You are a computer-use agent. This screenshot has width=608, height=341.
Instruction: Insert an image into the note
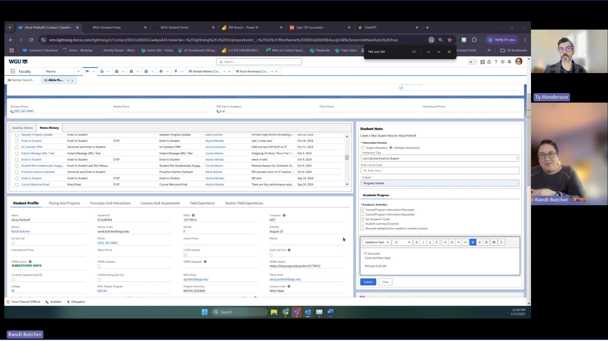(x=494, y=242)
